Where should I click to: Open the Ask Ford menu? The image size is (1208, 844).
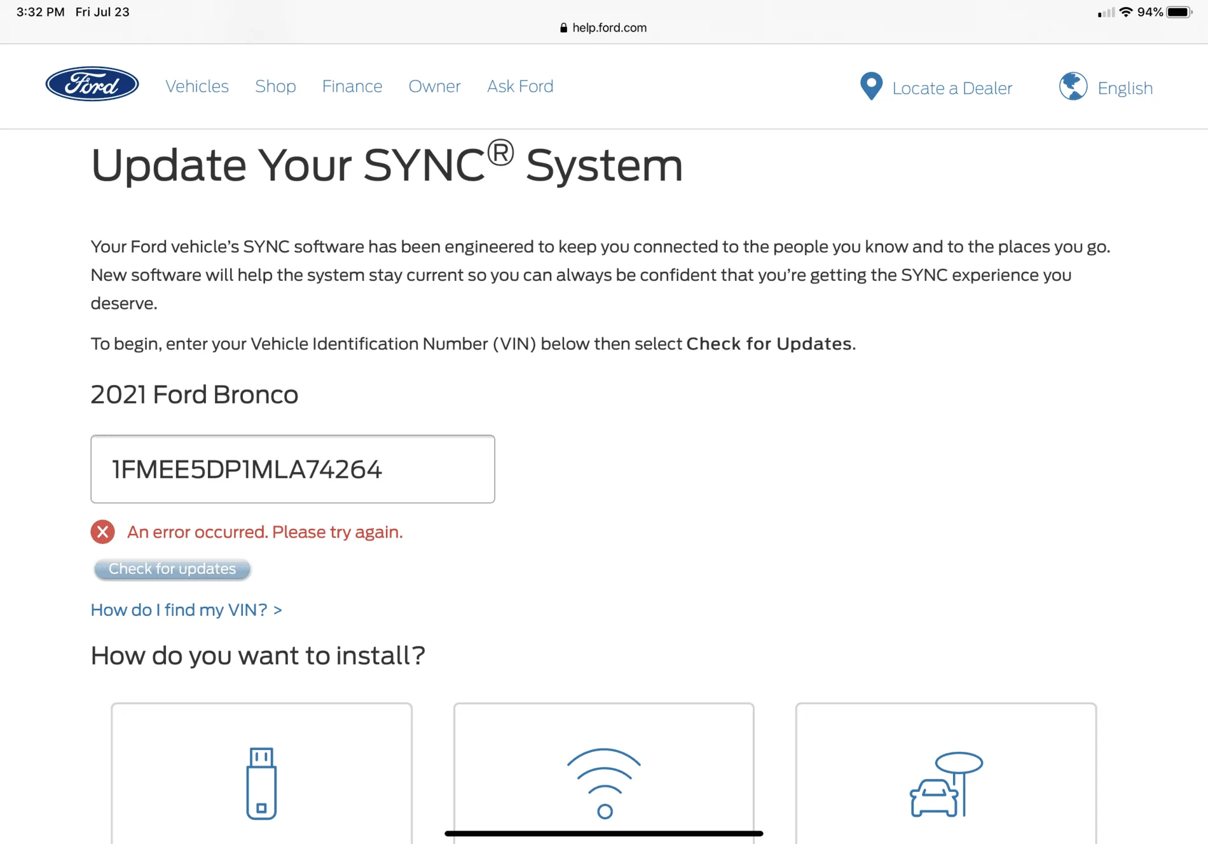[x=520, y=86]
